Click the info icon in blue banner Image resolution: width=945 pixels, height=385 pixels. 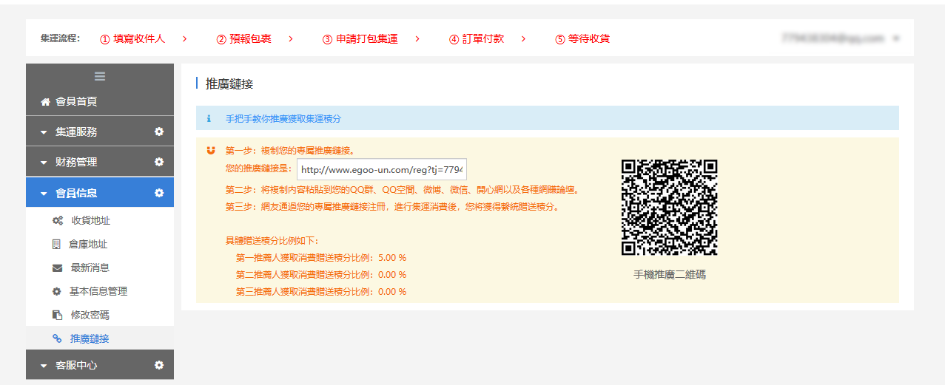209,118
